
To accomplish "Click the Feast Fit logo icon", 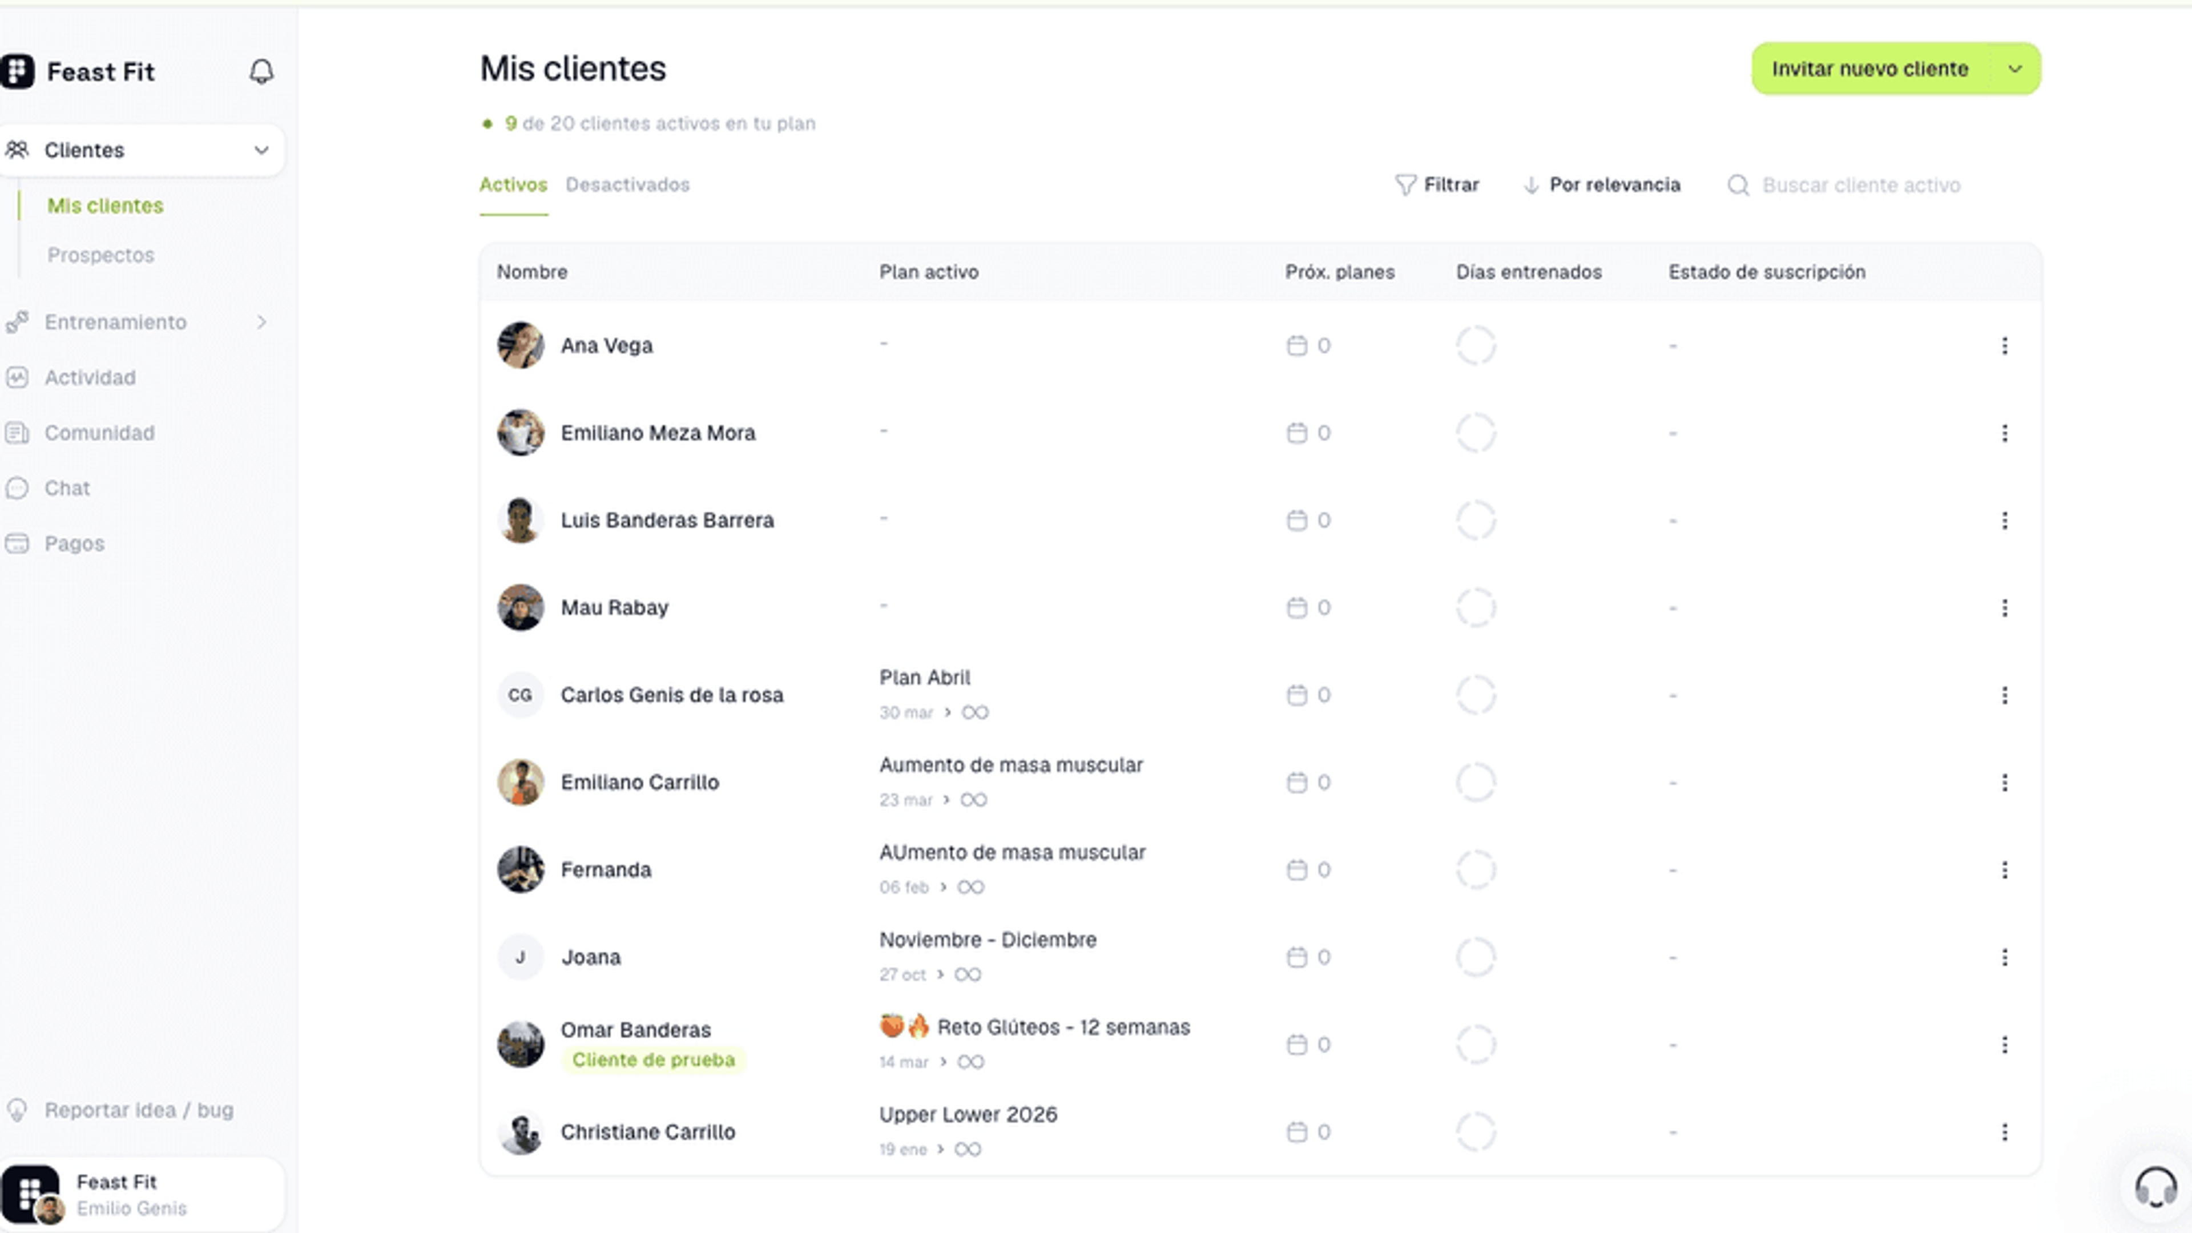I will tap(18, 71).
